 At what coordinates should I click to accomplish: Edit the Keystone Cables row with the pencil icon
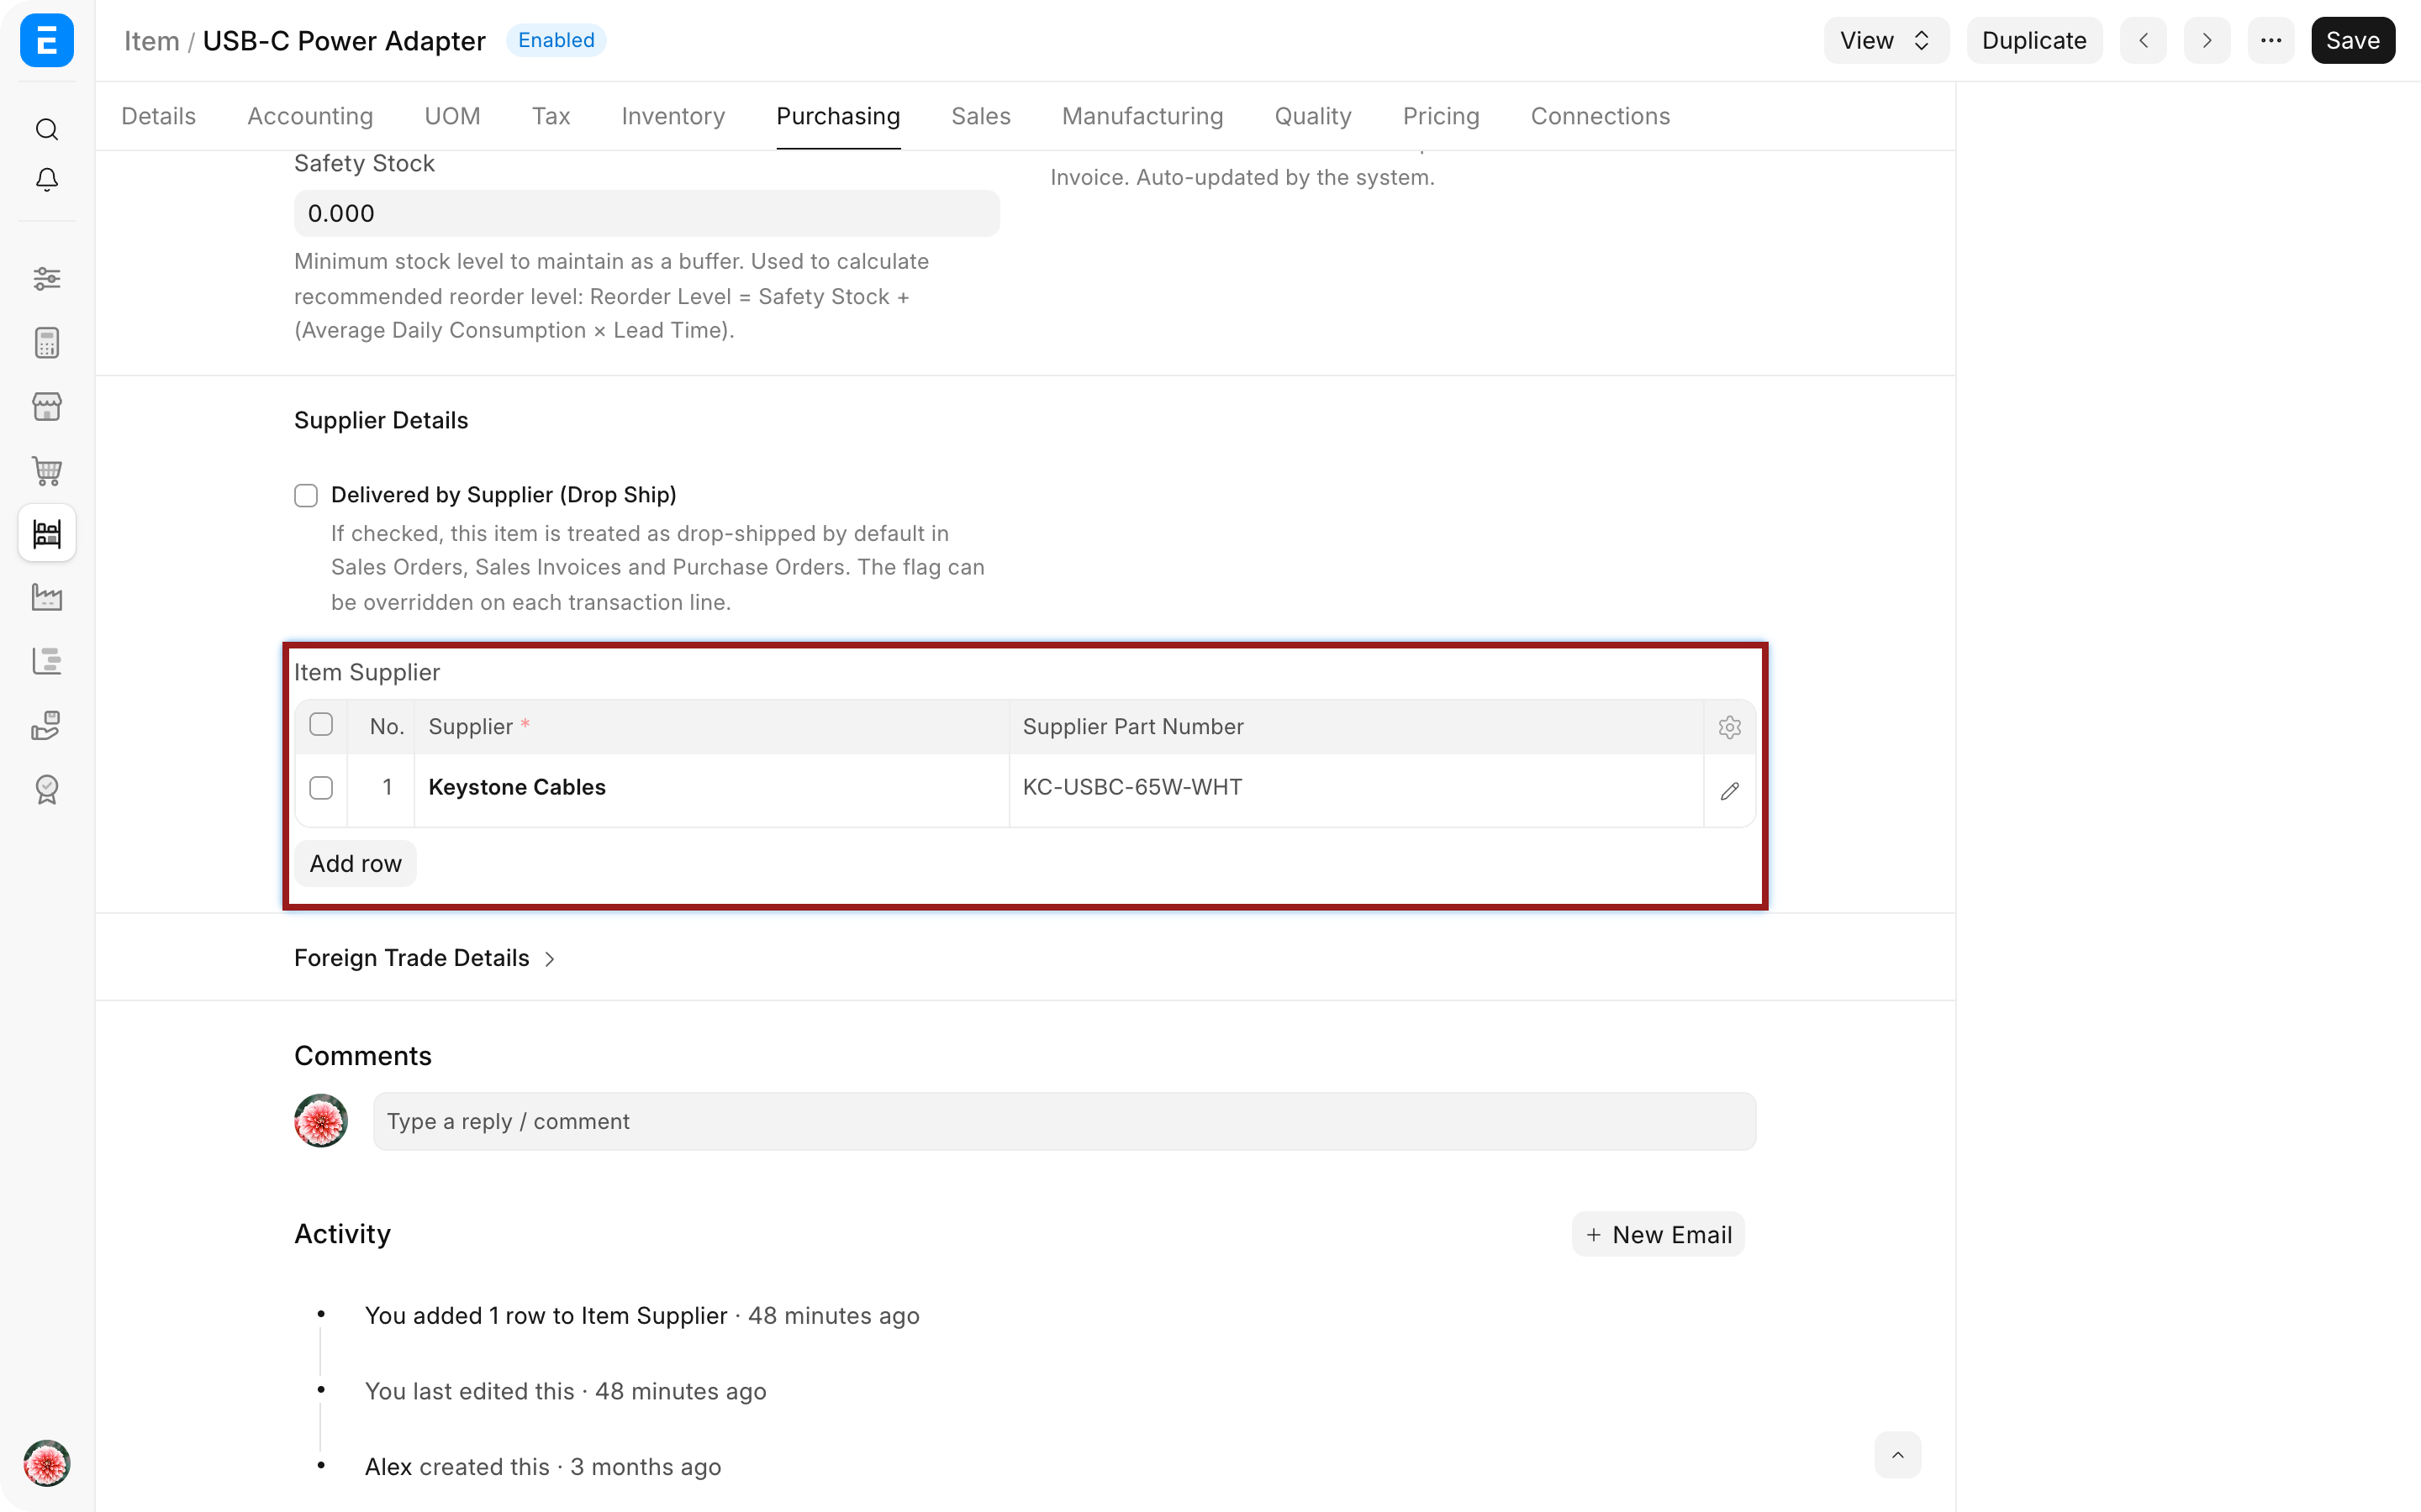tap(1730, 791)
